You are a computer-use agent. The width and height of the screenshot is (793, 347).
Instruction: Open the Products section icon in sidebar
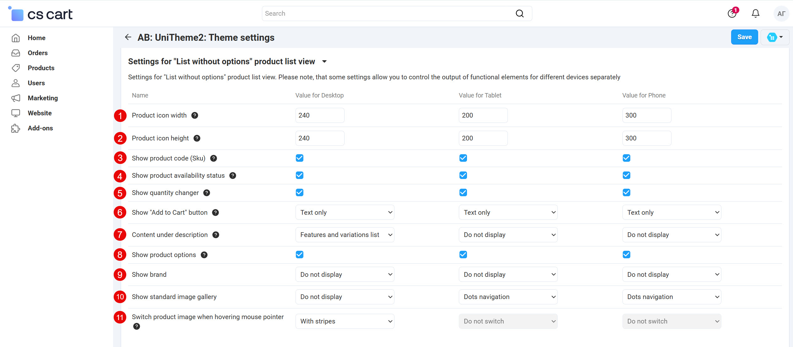click(x=16, y=68)
